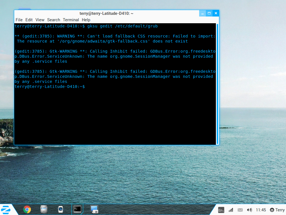Open the File menu in Terminal
Image resolution: width=286 pixels, height=215 pixels.
coord(19,20)
